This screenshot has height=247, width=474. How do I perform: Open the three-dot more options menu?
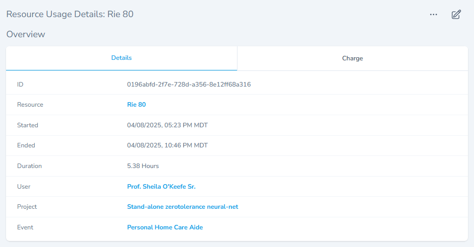433,15
